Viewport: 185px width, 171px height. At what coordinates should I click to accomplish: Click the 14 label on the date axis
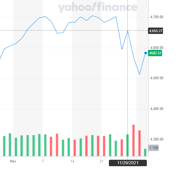72,161
